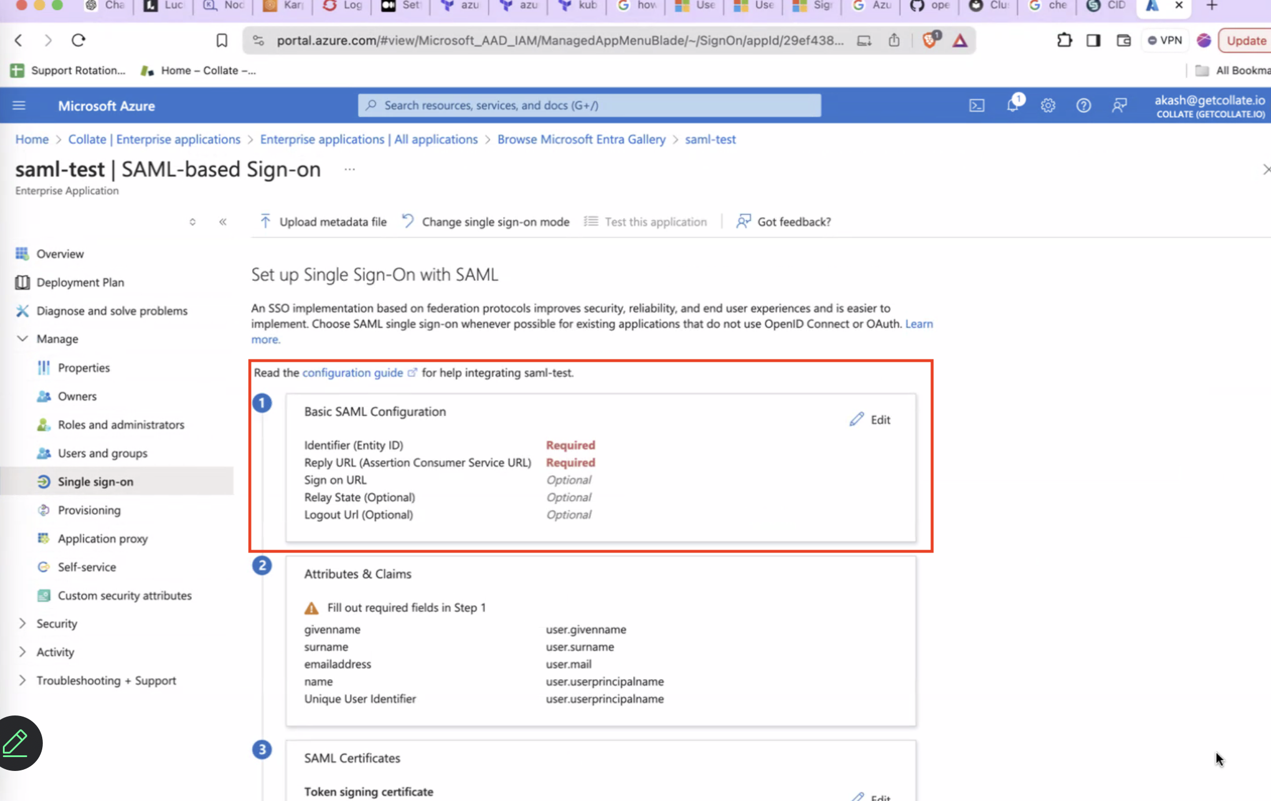Open the notifications bell
The image size is (1271, 801).
click(x=1013, y=105)
